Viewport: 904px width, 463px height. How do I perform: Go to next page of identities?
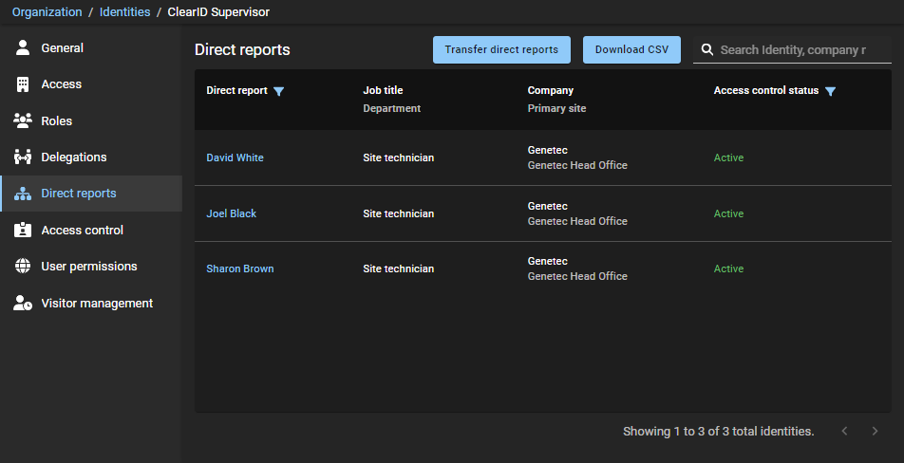point(875,432)
